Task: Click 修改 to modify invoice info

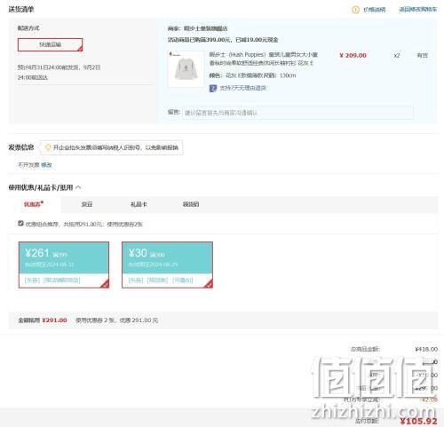Action: point(46,165)
